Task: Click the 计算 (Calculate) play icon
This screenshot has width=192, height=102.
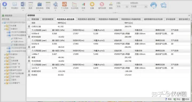Action: point(5,4)
